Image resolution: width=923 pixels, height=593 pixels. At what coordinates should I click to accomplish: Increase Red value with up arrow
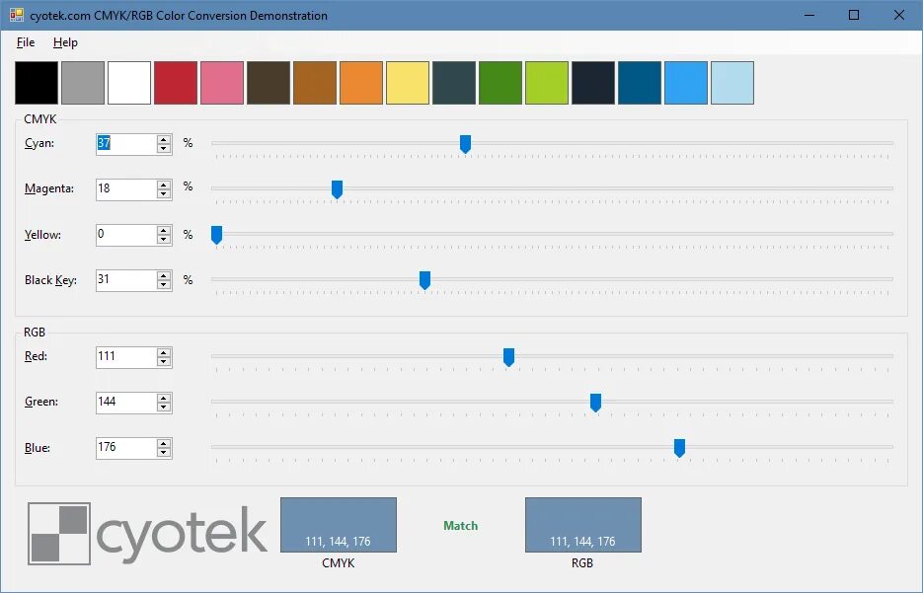[x=164, y=353]
